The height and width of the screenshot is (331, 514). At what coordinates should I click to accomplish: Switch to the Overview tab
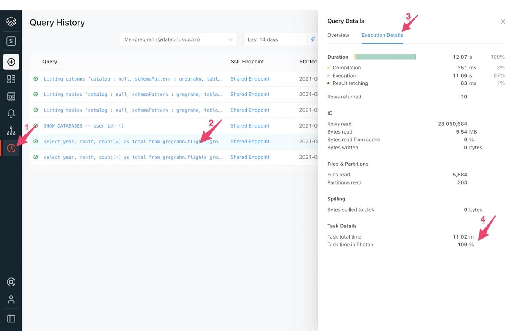click(x=338, y=35)
